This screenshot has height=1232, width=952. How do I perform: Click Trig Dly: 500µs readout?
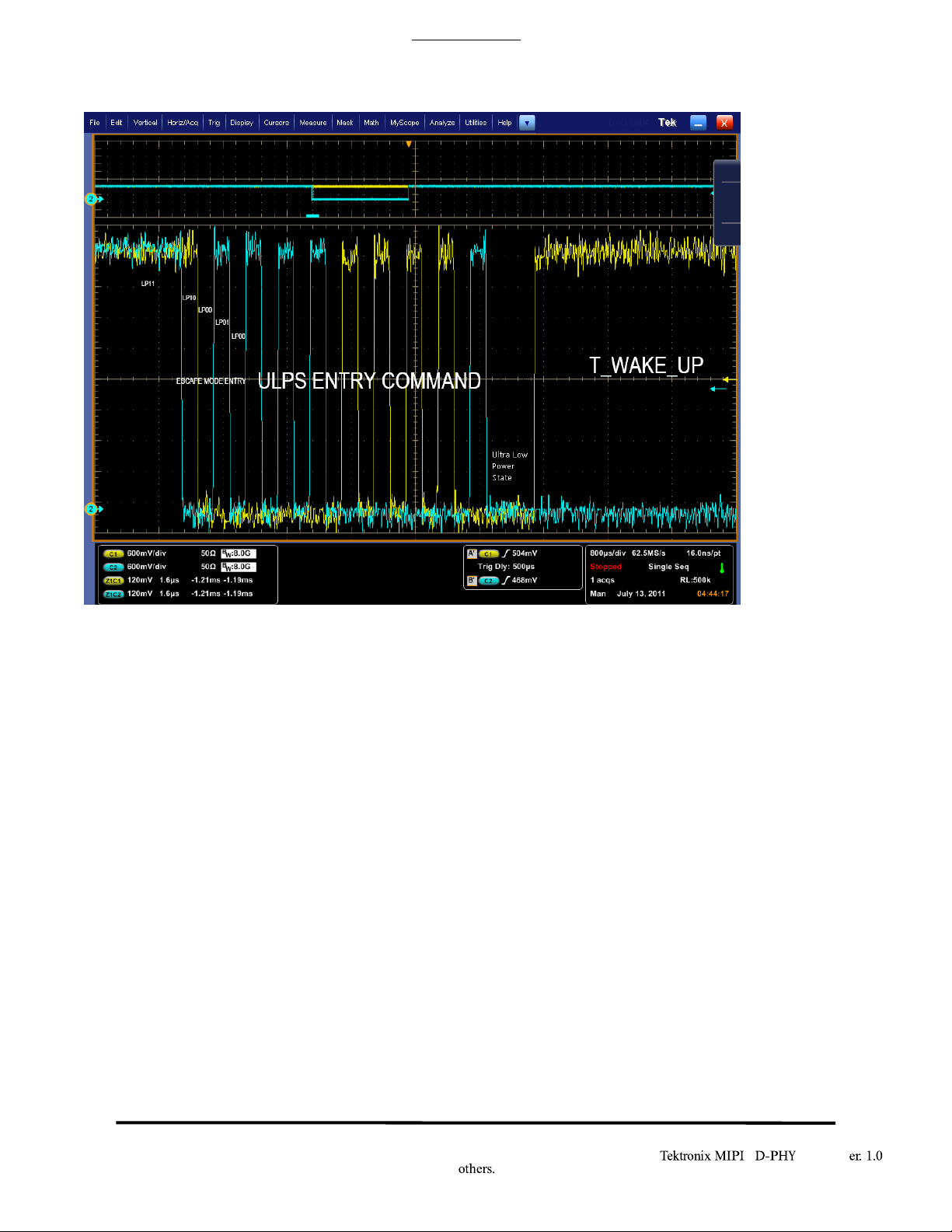pyautogui.click(x=506, y=567)
